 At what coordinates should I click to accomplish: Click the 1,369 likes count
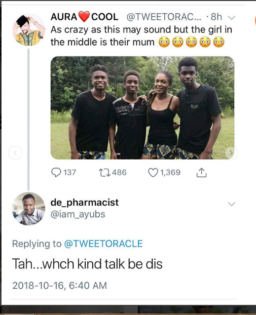pos(170,173)
